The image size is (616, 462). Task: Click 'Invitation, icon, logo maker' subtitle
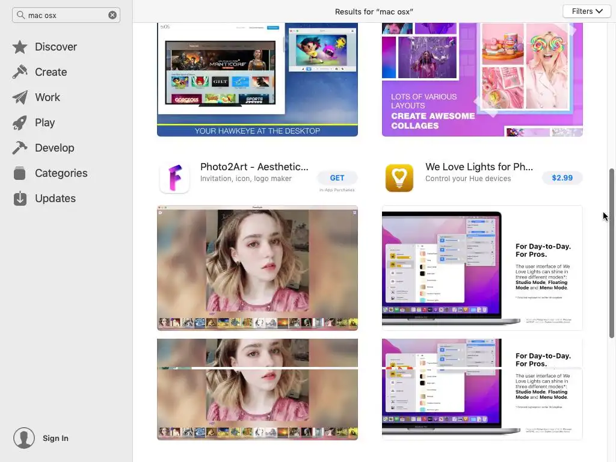click(246, 178)
